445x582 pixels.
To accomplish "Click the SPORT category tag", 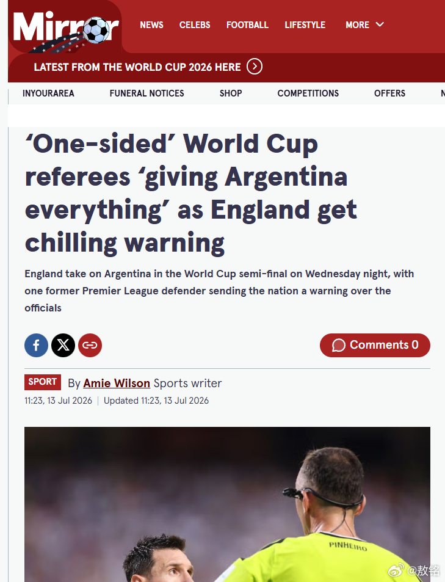I will point(43,382).
